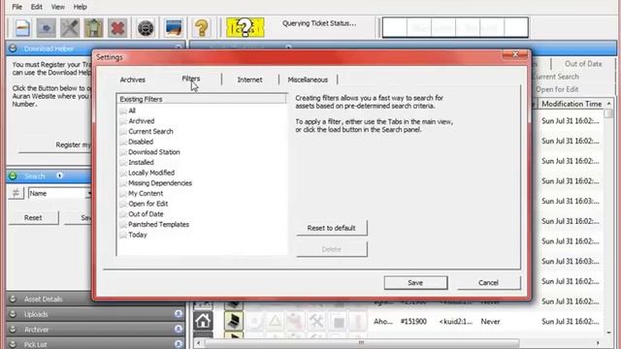Expand the Asset Details panel
This screenshot has width=621, height=349.
pyautogui.click(x=13, y=299)
